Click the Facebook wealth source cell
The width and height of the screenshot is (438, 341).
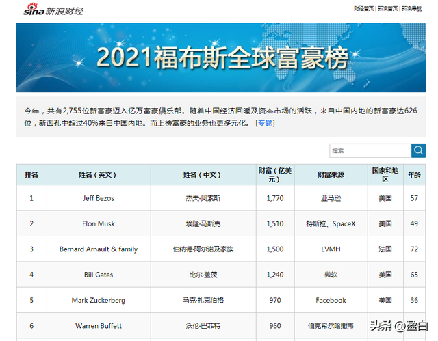(331, 300)
